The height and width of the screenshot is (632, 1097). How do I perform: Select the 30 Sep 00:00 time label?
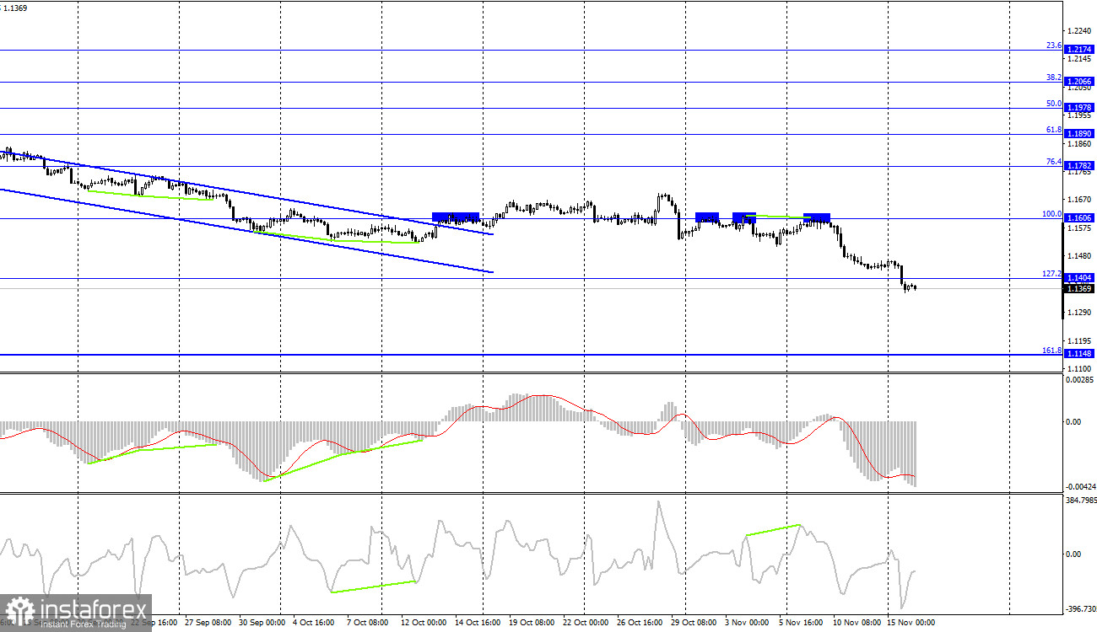click(262, 623)
